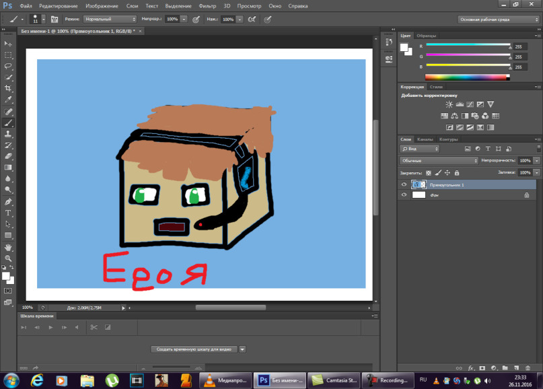Click the color spectrum ramp bar

(464, 77)
